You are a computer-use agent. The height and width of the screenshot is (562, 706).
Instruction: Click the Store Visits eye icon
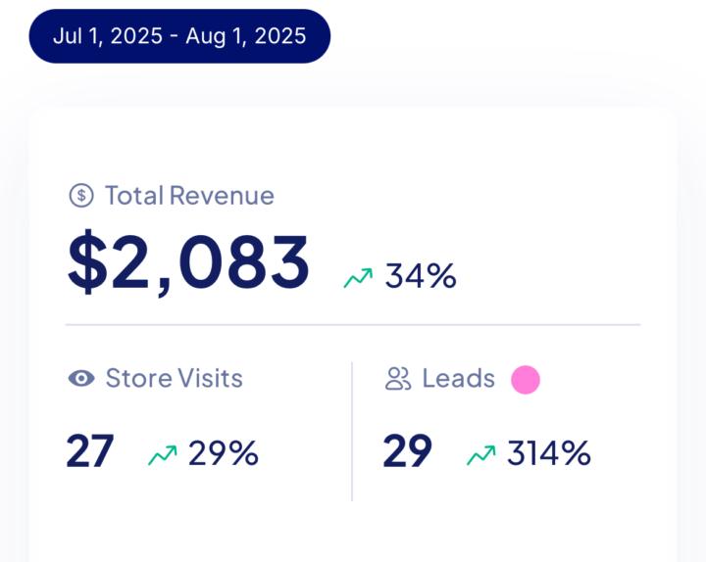(x=81, y=378)
